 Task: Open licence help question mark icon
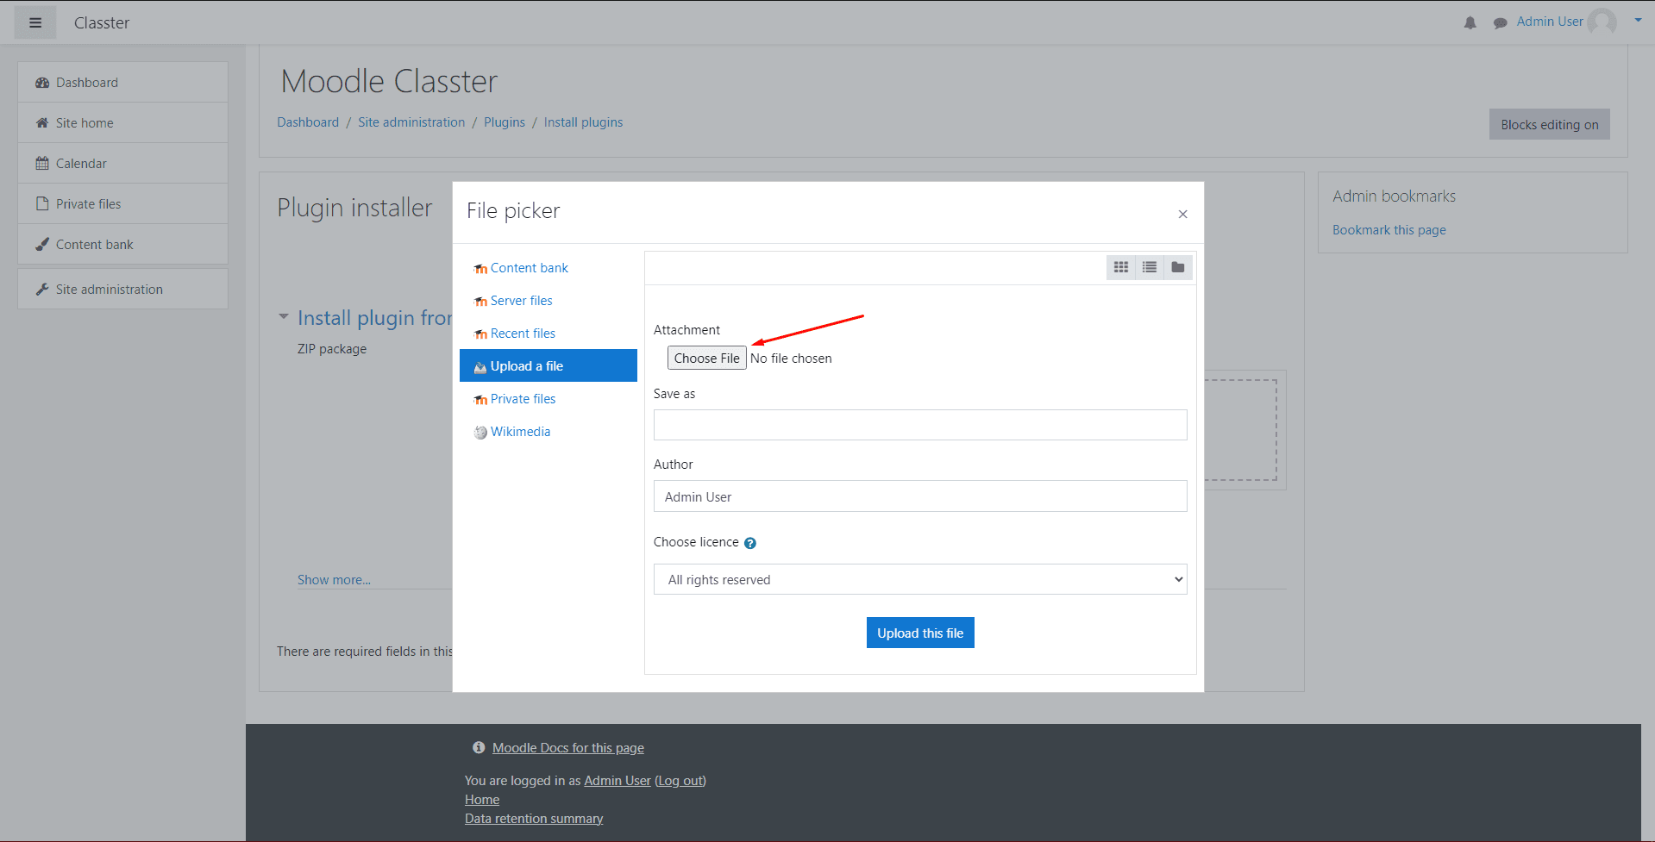pyautogui.click(x=750, y=543)
